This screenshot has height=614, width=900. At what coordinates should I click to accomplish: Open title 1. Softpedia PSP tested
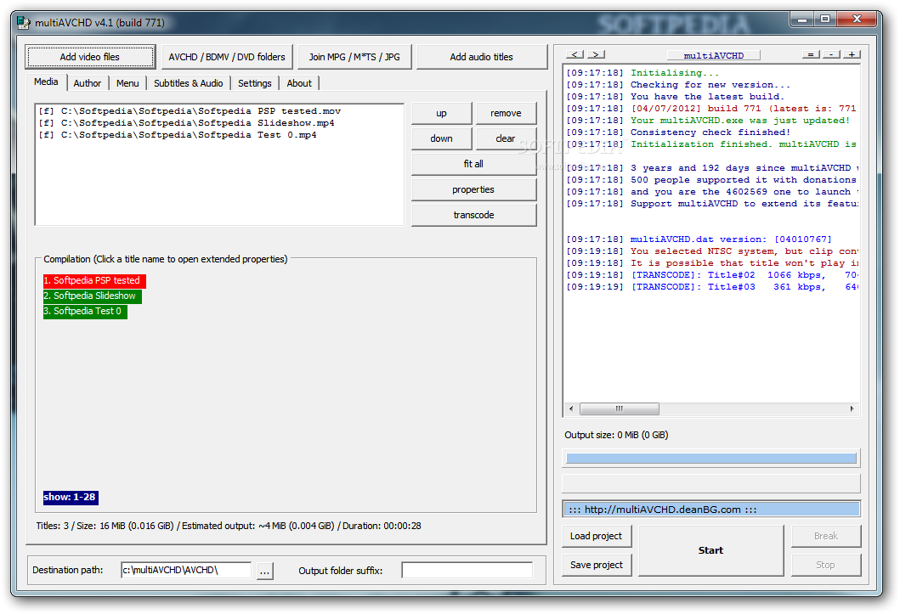pos(94,280)
